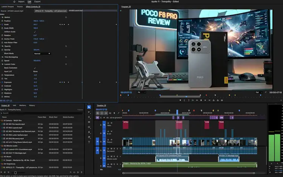This screenshot has height=177, width=283.
Task: Add marker button in Timeline header
Action: pyautogui.click(x=114, y=113)
